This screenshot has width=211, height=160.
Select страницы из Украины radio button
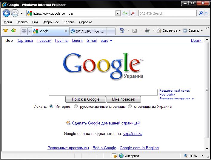click(x=130, y=107)
